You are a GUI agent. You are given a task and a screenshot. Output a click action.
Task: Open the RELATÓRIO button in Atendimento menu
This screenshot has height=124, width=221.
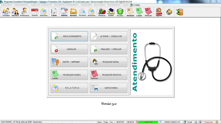69,88
